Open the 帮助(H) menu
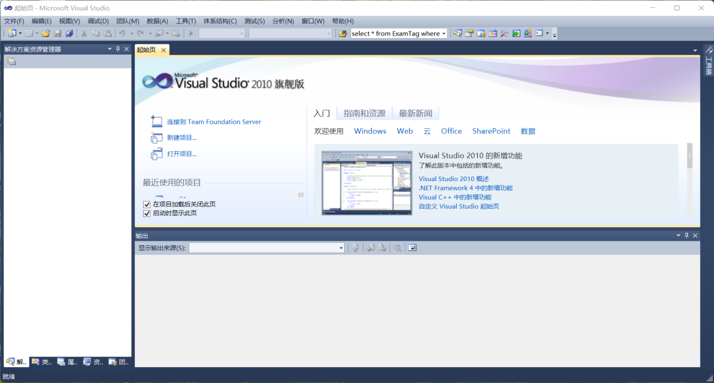The image size is (714, 383). coord(343,21)
